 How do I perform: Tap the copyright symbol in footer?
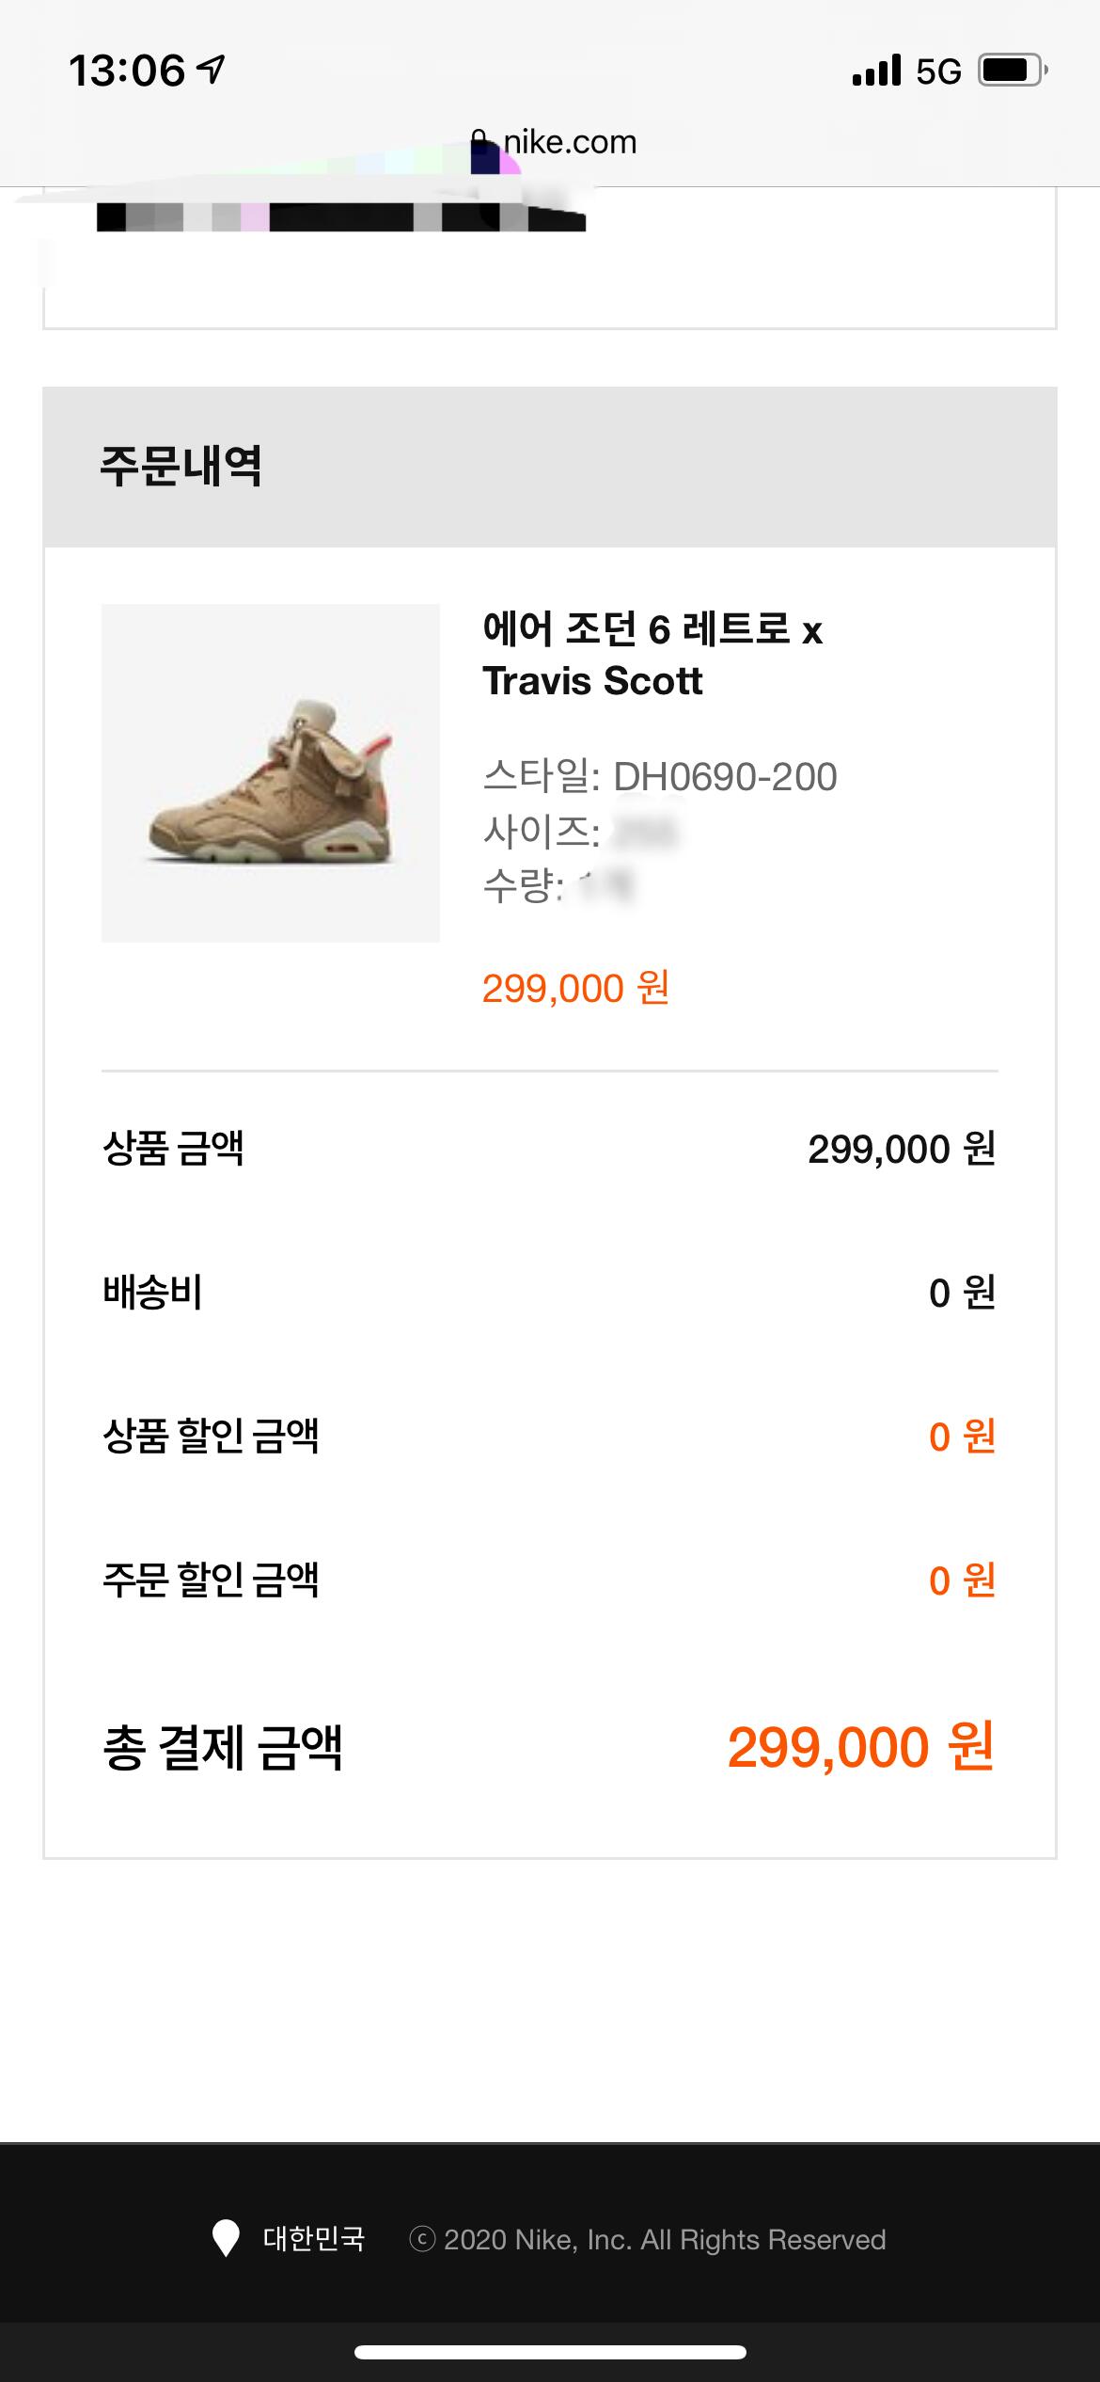pyautogui.click(x=422, y=2239)
